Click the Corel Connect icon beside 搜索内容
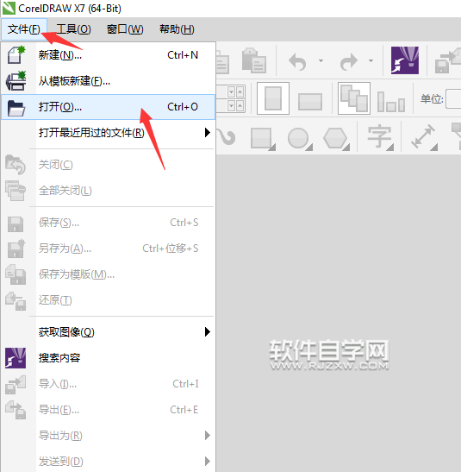Screen dimensions: 461x472 point(16,358)
